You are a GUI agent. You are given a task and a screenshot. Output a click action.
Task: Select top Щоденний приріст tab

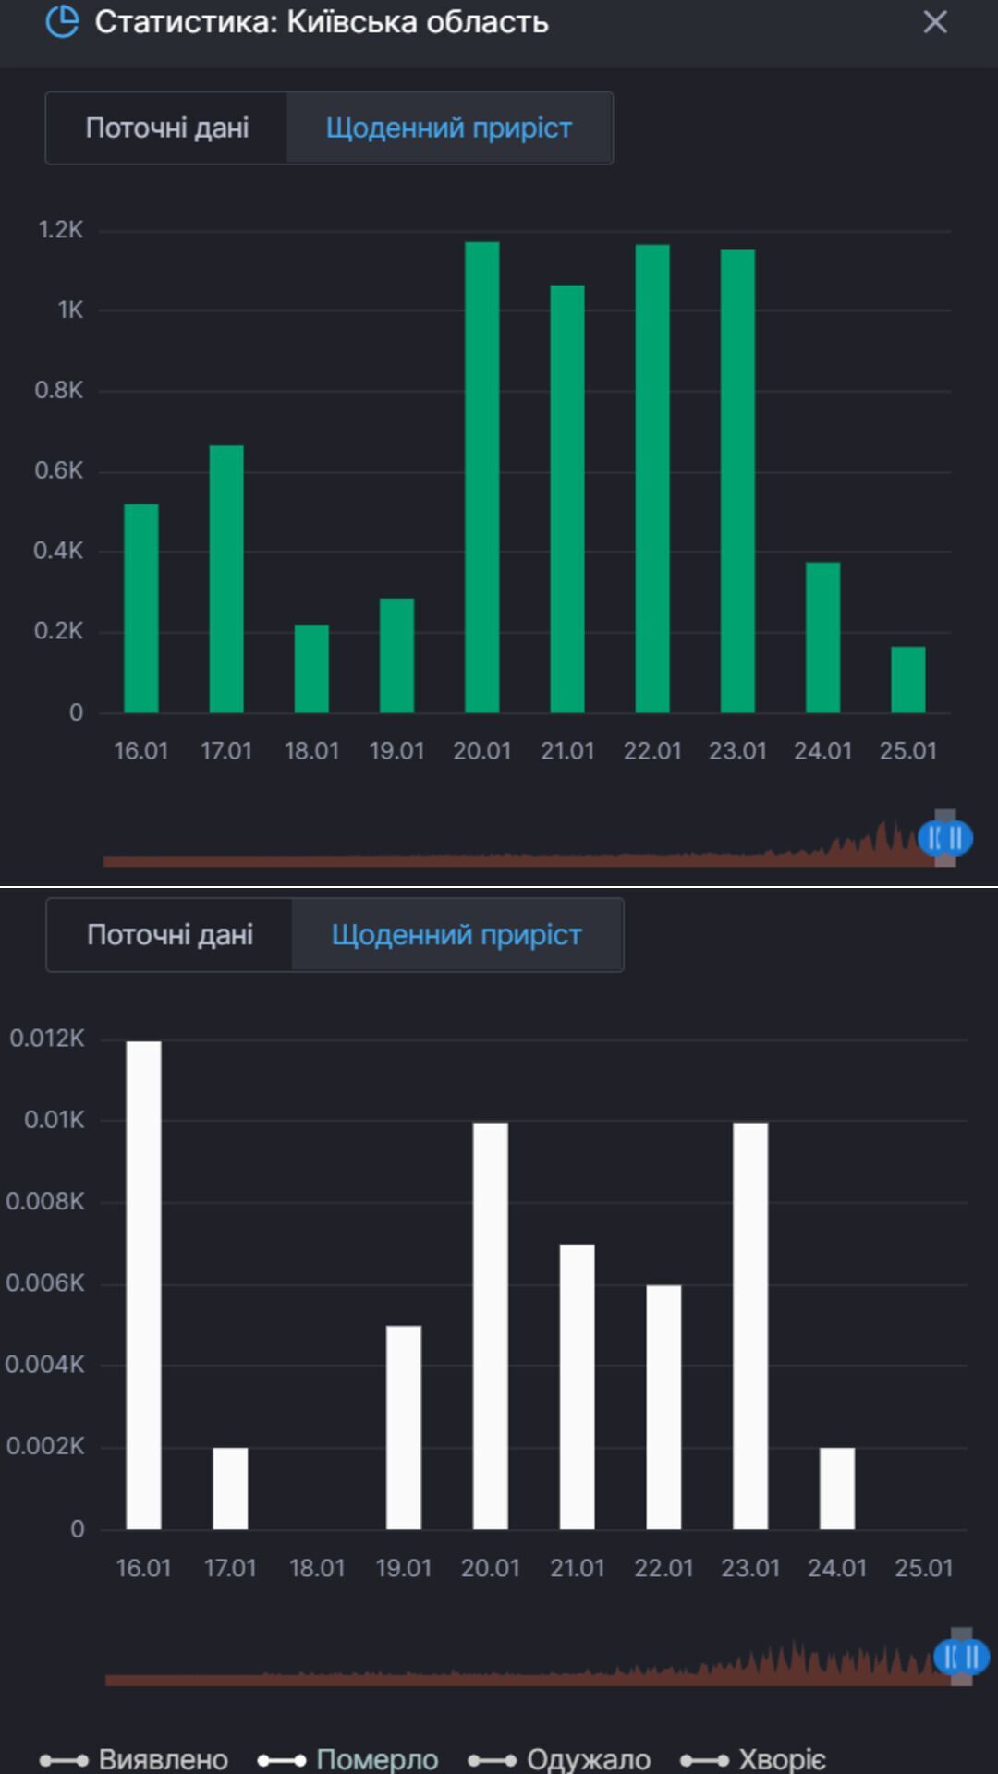pyautogui.click(x=449, y=128)
